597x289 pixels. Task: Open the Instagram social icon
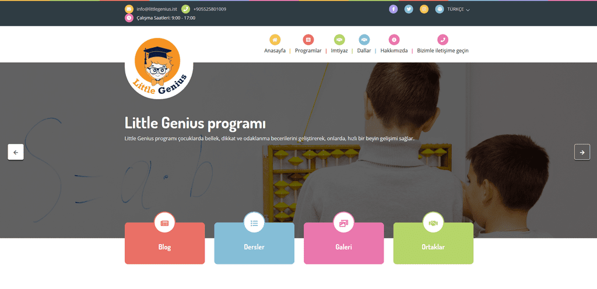[424, 9]
